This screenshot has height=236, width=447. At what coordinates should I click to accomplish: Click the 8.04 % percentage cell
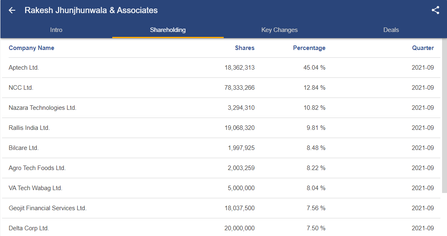click(316, 188)
